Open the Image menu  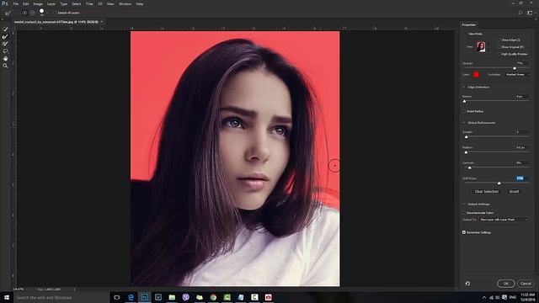coord(38,3)
